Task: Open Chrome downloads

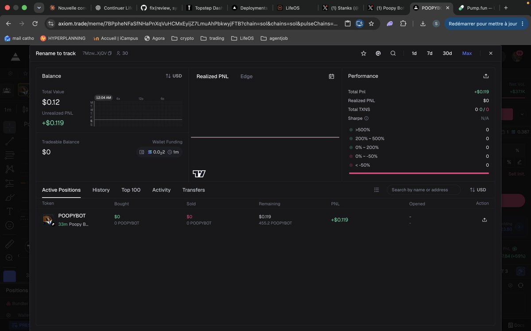Action: (422, 24)
